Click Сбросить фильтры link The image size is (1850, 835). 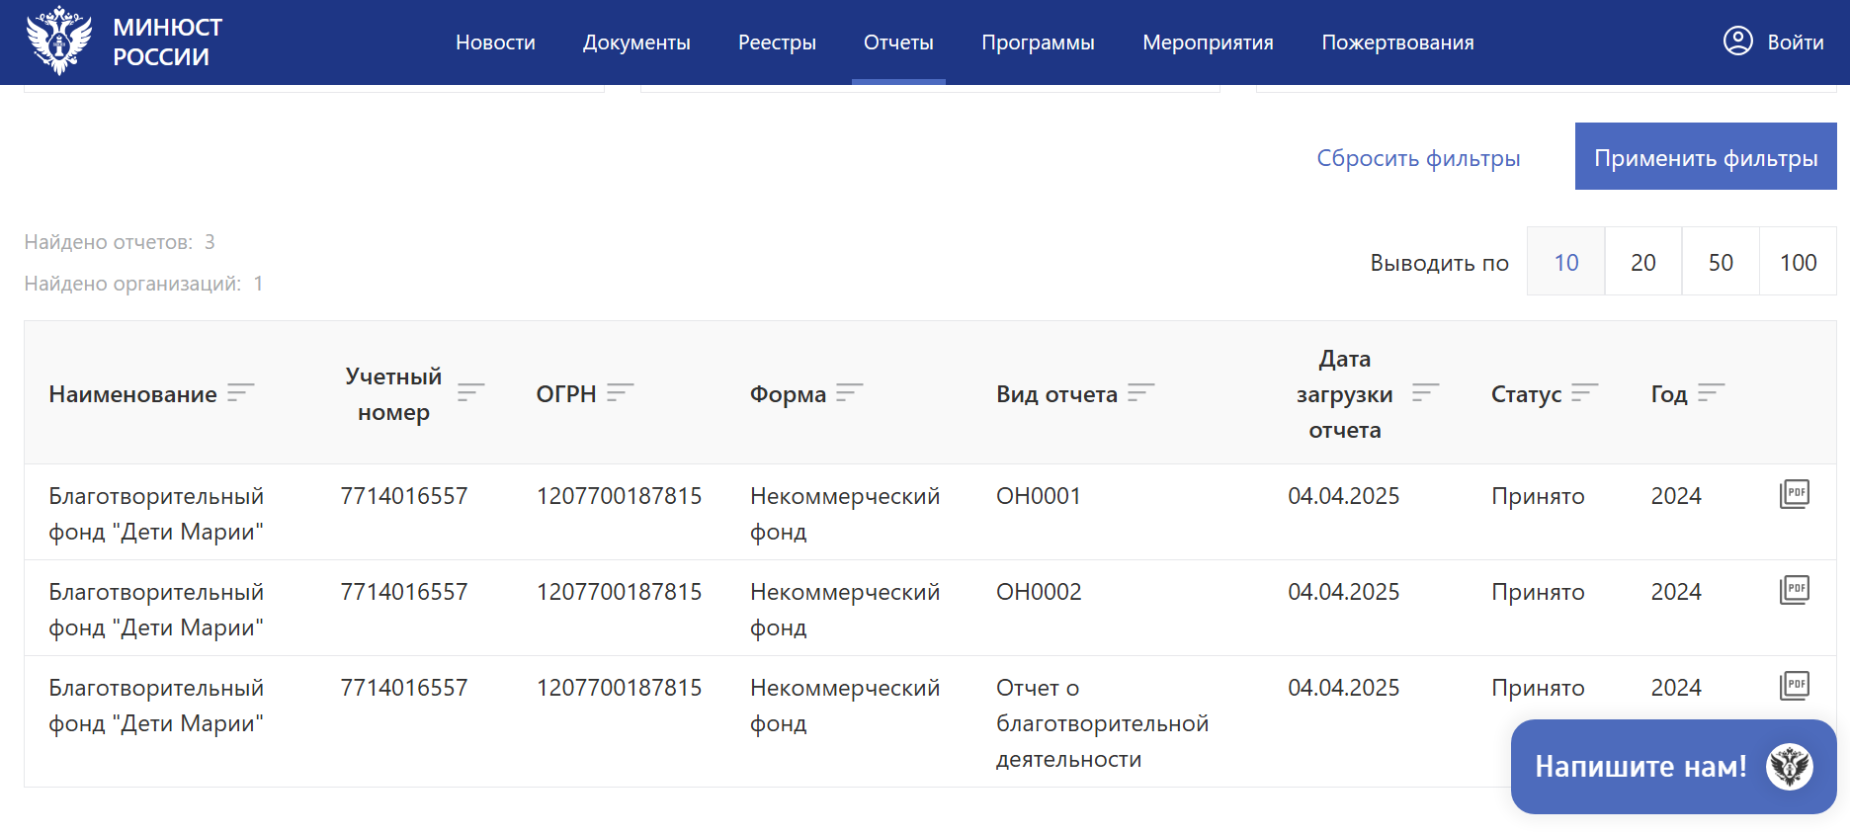(x=1418, y=158)
